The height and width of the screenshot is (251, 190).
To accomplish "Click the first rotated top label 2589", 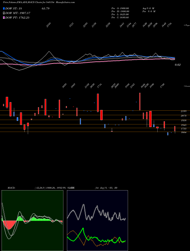I will 49,25.
